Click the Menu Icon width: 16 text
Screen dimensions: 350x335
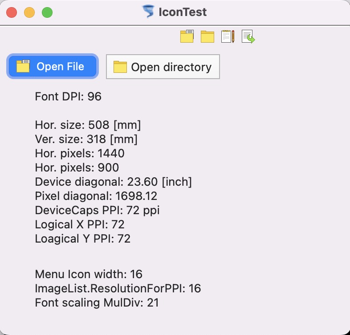pyautogui.click(x=89, y=274)
